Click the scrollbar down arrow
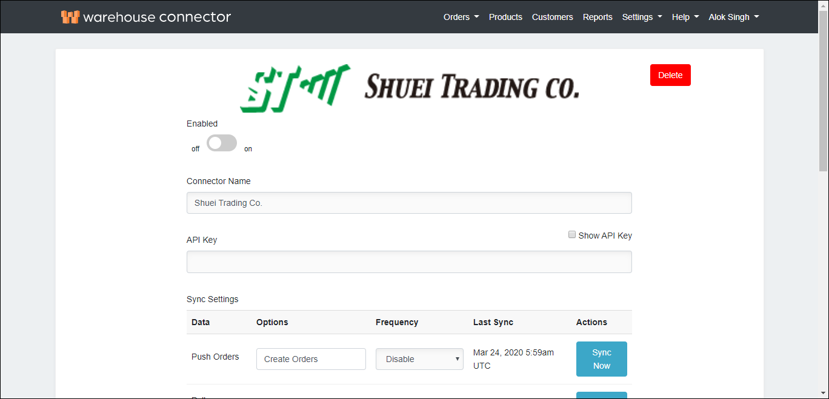 [x=823, y=393]
